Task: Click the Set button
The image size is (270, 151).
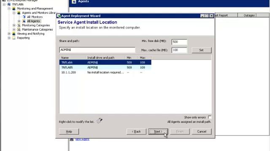Action: pos(202,50)
